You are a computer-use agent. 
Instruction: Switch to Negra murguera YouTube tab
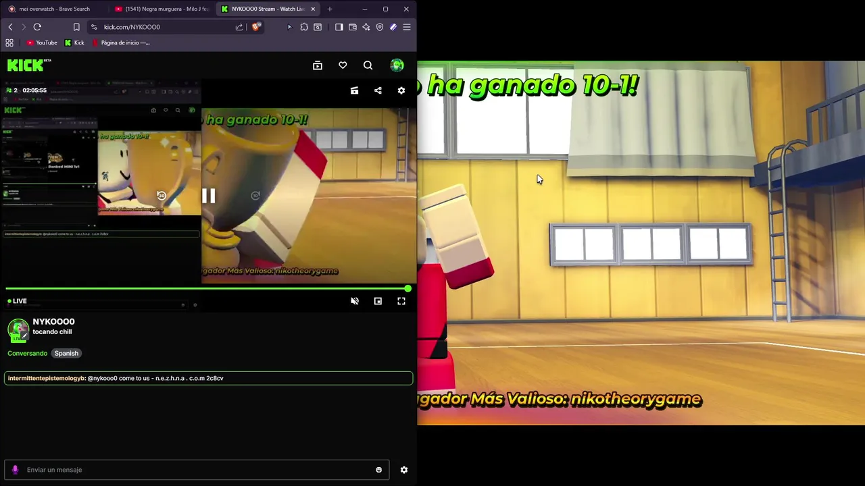(x=162, y=9)
